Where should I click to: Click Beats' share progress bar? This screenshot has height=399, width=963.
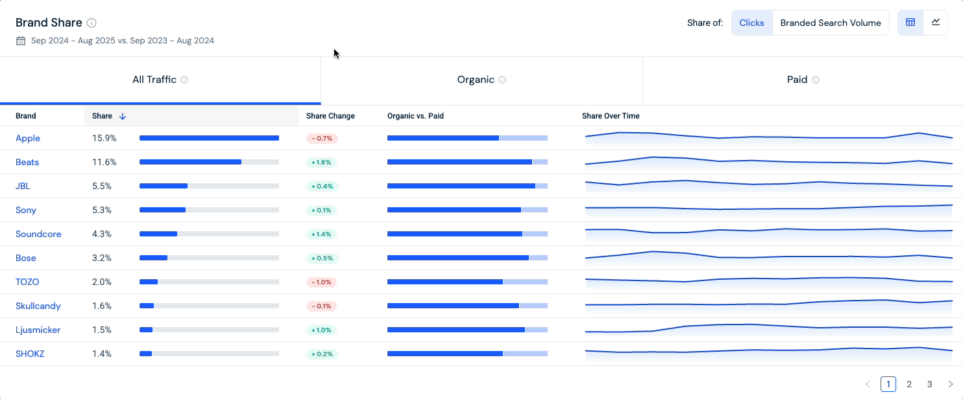coord(209,162)
